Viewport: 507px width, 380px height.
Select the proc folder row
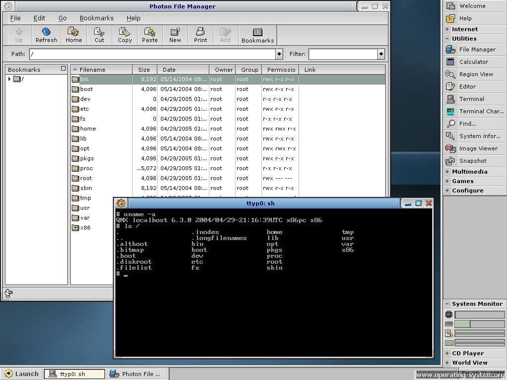228,168
